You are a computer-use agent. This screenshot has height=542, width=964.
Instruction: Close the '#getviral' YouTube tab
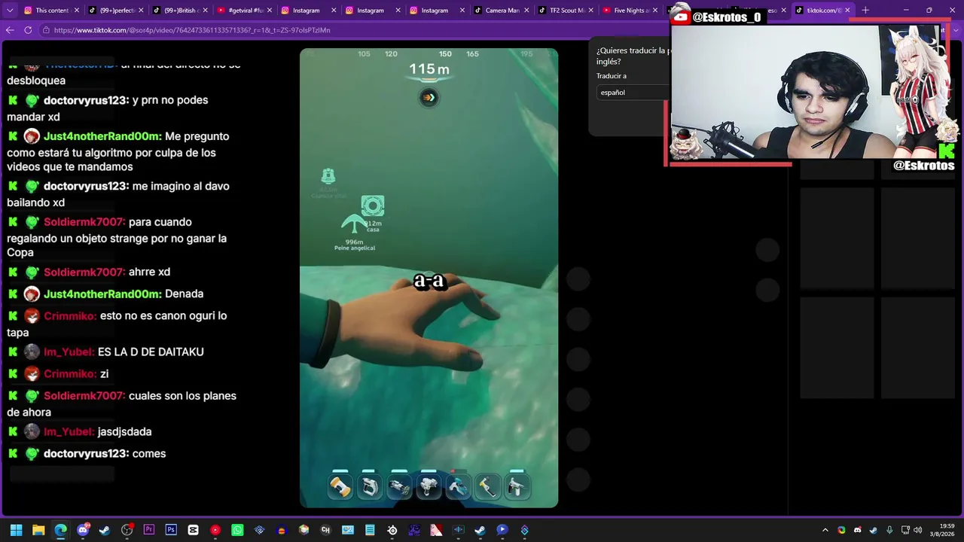pos(269,11)
